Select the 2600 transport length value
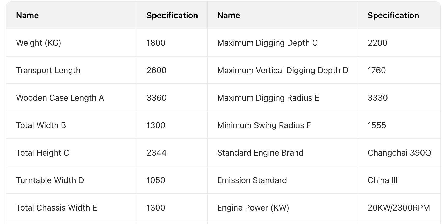Screen dimensions: 448x224 [x=156, y=70]
